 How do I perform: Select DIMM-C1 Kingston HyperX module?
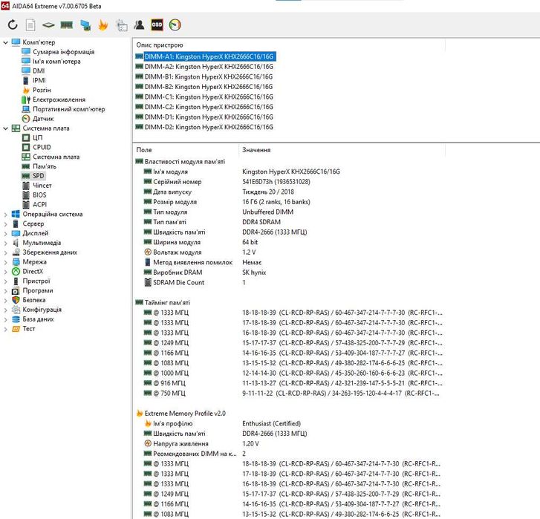coord(209,97)
